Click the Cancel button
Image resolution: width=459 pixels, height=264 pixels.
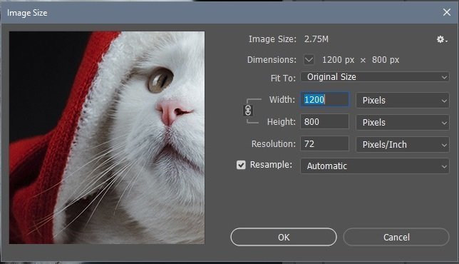(396, 237)
